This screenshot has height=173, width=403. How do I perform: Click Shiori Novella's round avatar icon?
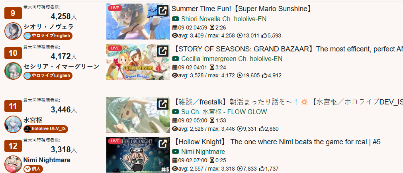(x=13, y=31)
